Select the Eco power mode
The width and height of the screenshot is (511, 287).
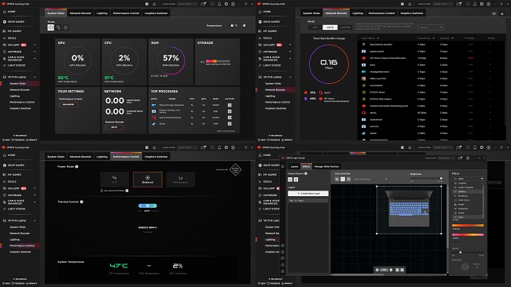115,180
